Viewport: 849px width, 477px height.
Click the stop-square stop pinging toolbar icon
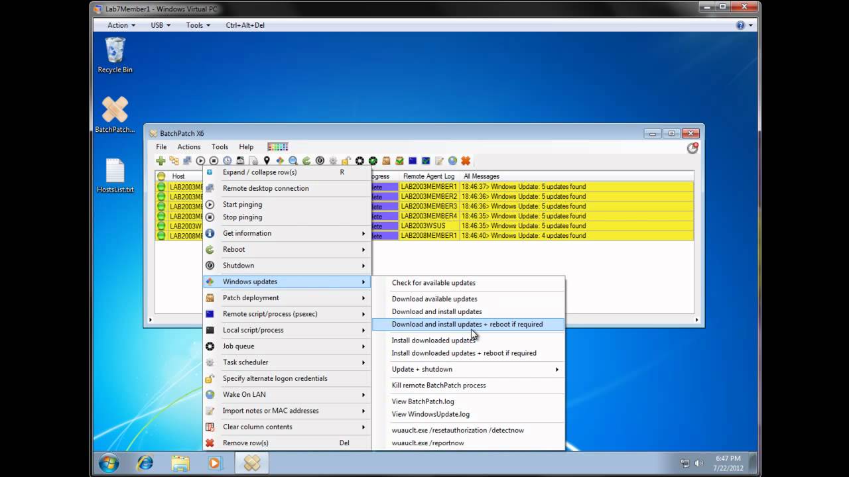(214, 160)
